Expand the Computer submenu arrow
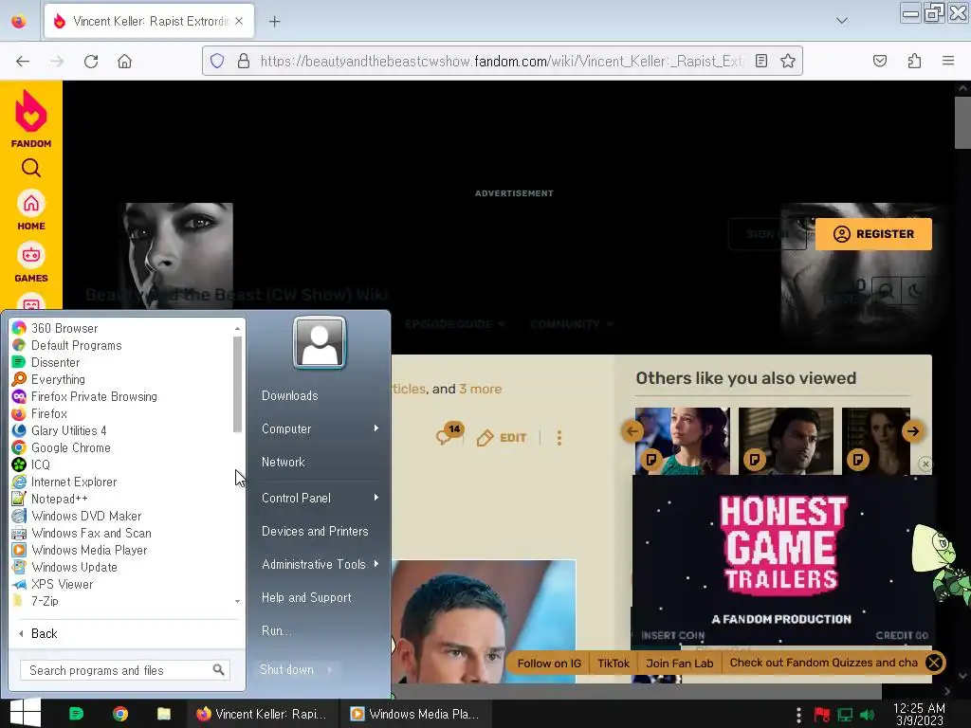This screenshot has width=971, height=728. click(376, 428)
